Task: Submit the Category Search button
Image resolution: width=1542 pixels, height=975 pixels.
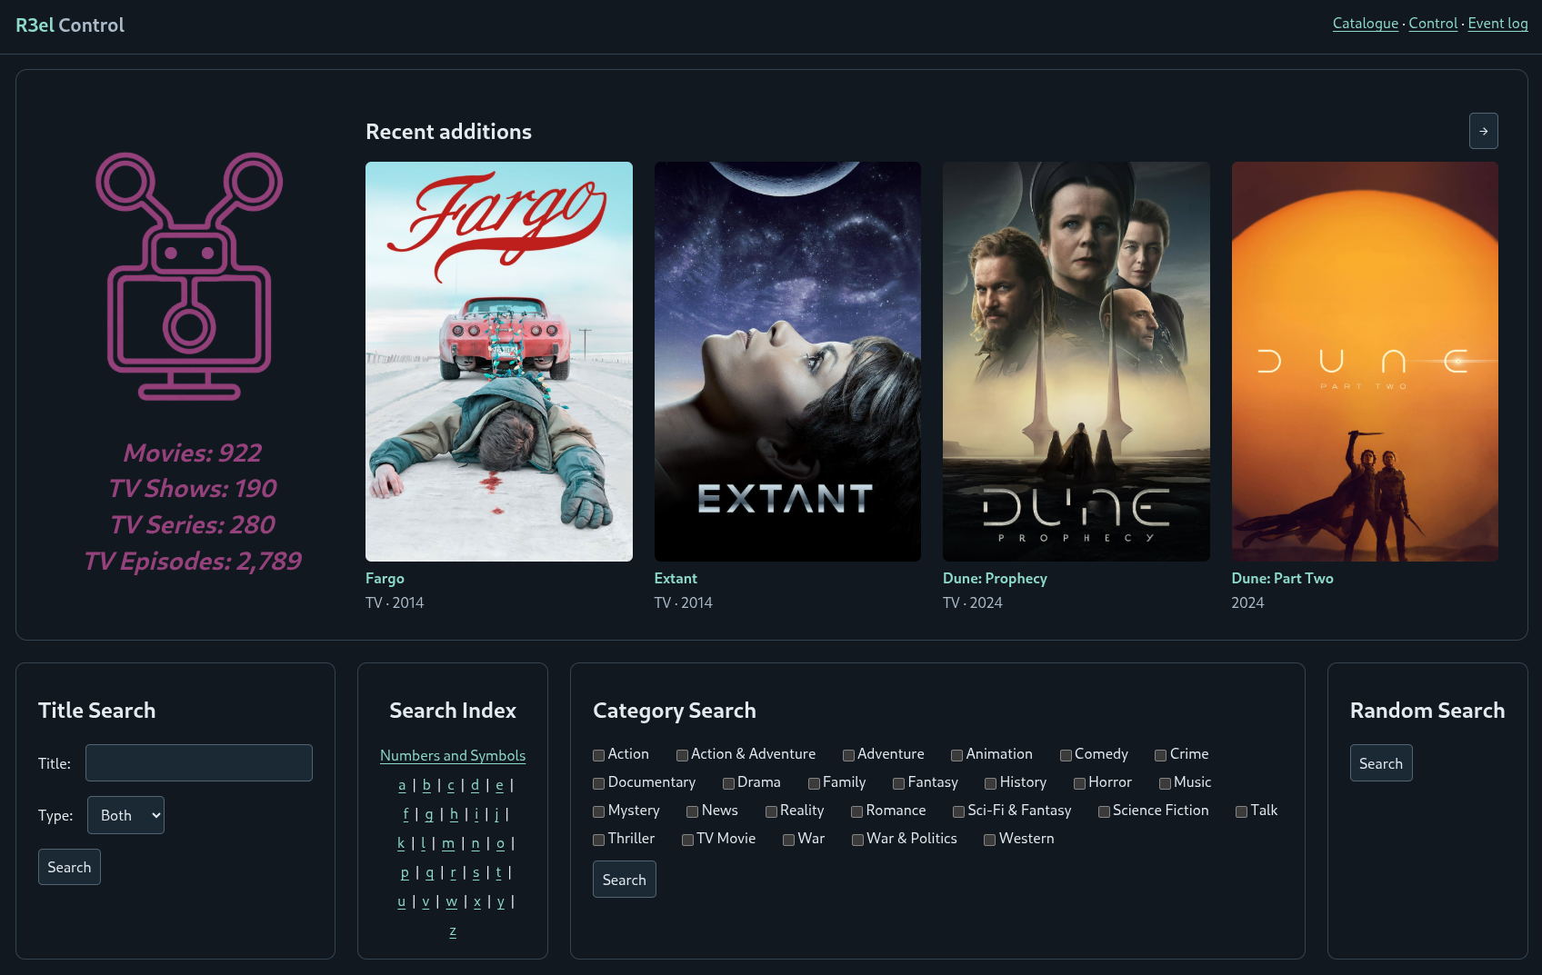Action: [x=625, y=880]
